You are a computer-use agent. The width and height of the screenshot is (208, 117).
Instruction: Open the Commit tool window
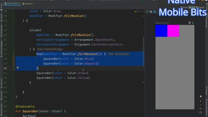1,17
